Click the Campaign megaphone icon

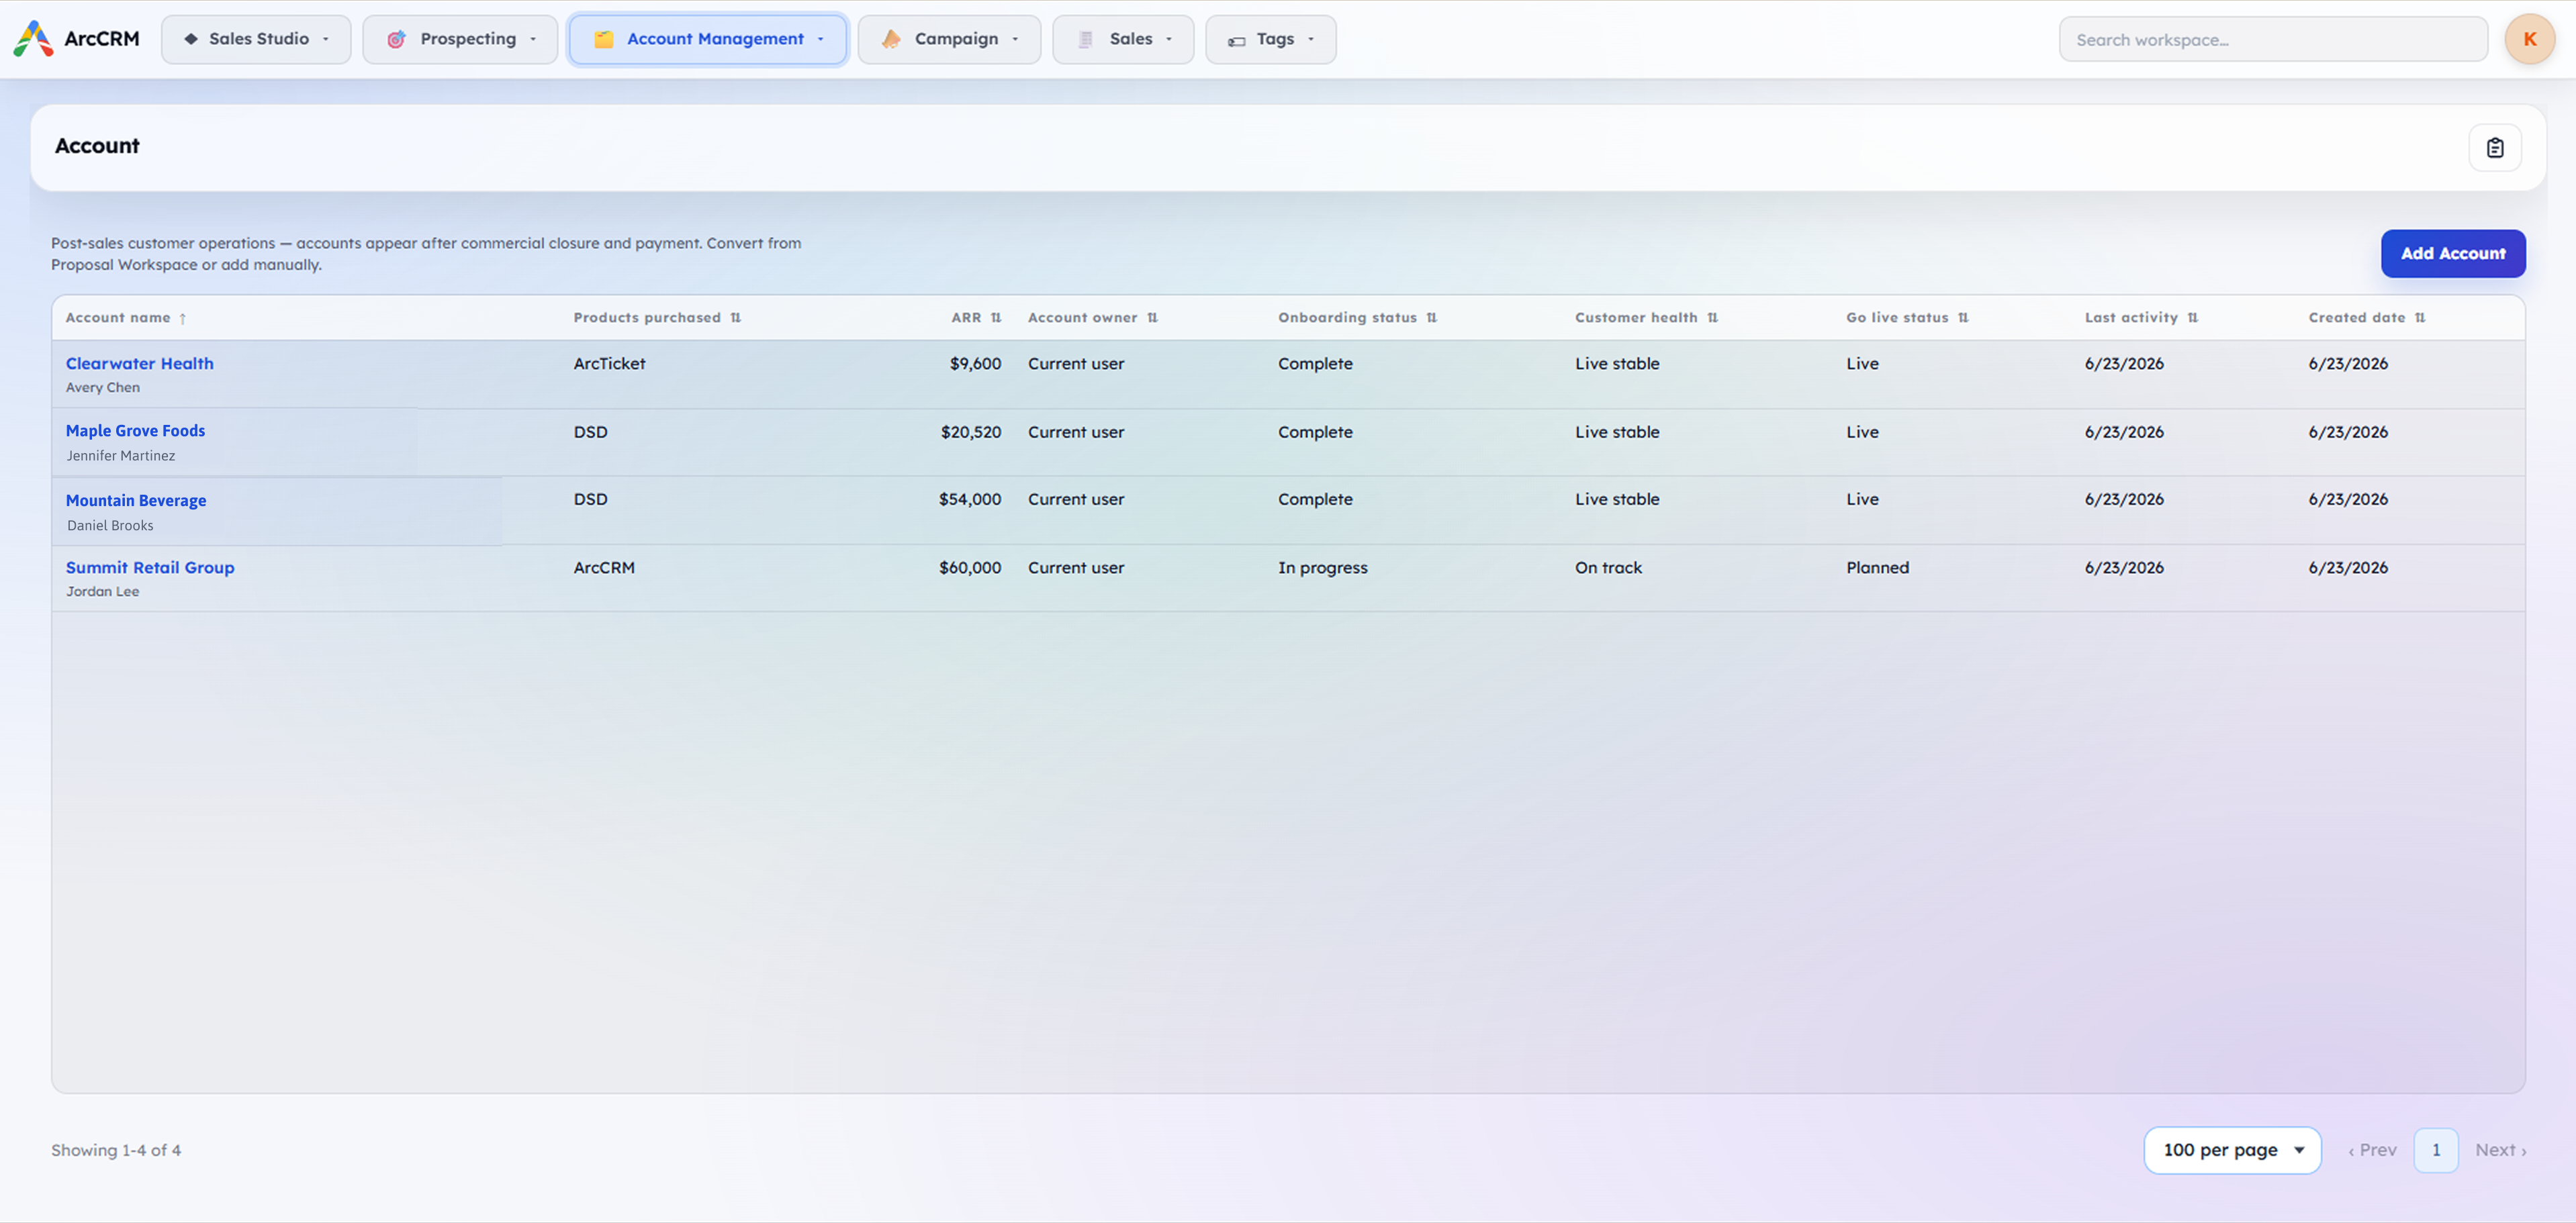coord(890,39)
